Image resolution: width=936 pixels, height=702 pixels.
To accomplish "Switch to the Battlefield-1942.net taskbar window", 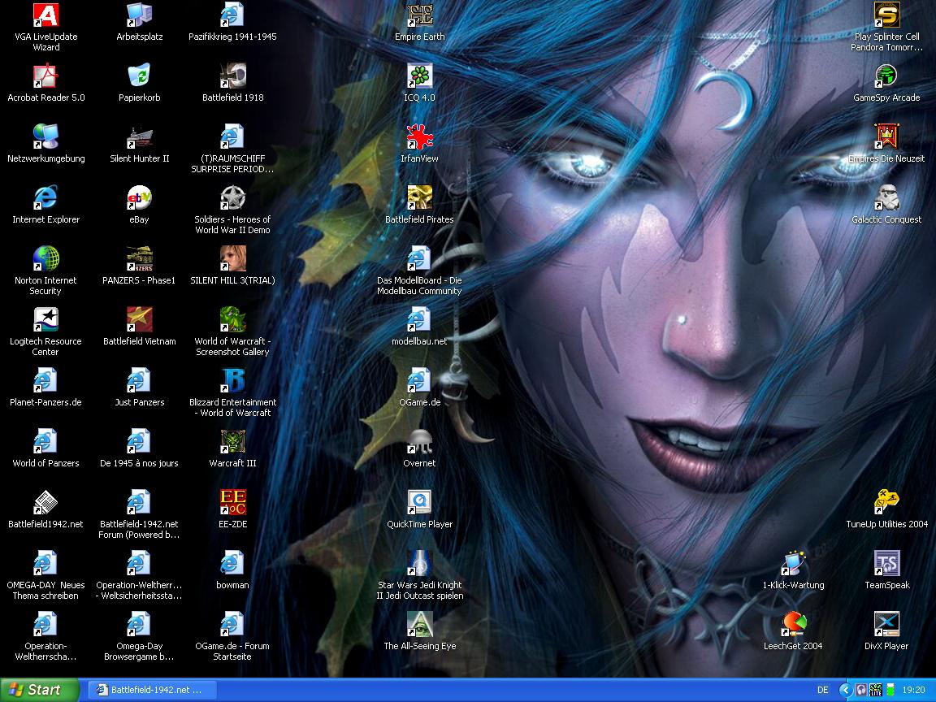I will click(x=152, y=690).
